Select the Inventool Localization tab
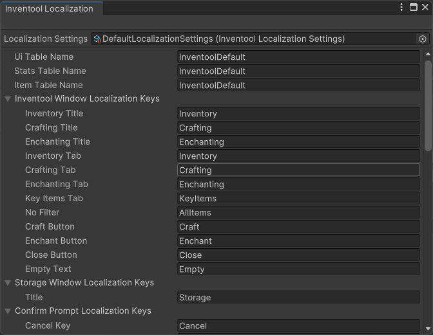Viewport: 433px width, 335px height. (49, 8)
